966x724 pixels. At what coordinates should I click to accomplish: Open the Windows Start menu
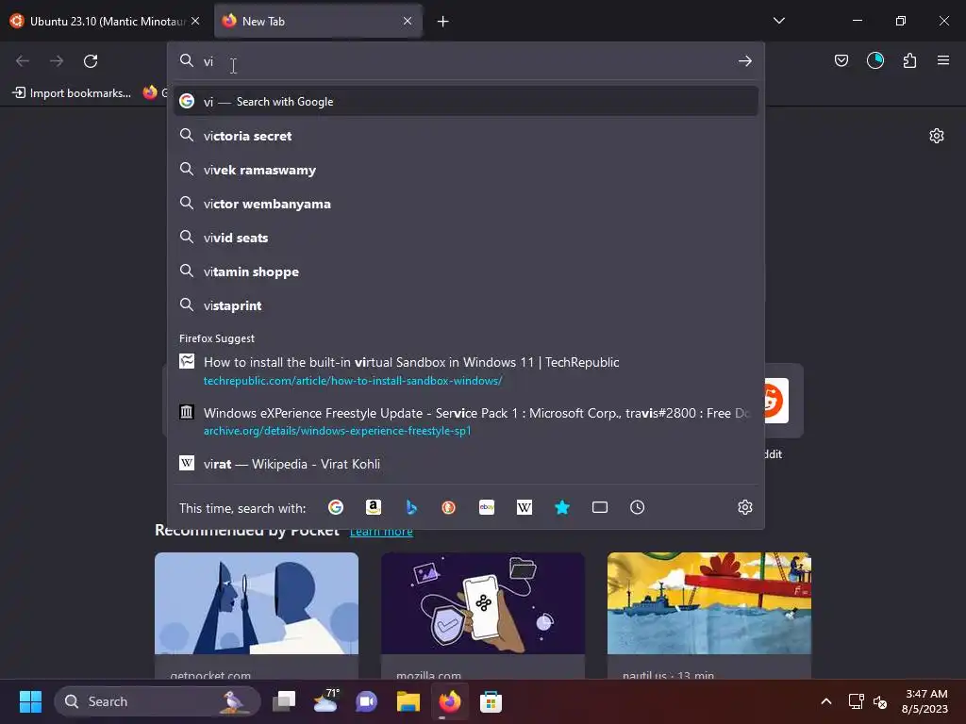tap(30, 701)
